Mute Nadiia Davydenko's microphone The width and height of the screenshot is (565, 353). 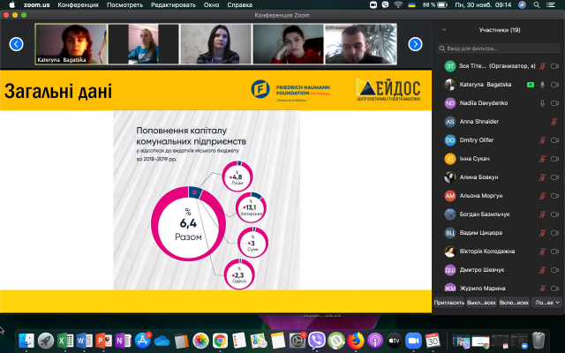click(x=542, y=103)
